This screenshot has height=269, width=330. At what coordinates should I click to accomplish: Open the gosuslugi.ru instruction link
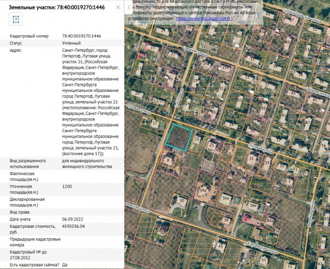click(x=204, y=18)
